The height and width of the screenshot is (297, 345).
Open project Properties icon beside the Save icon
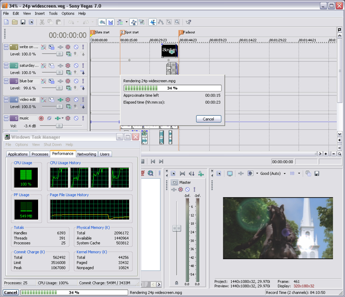pyautogui.click(x=31, y=22)
